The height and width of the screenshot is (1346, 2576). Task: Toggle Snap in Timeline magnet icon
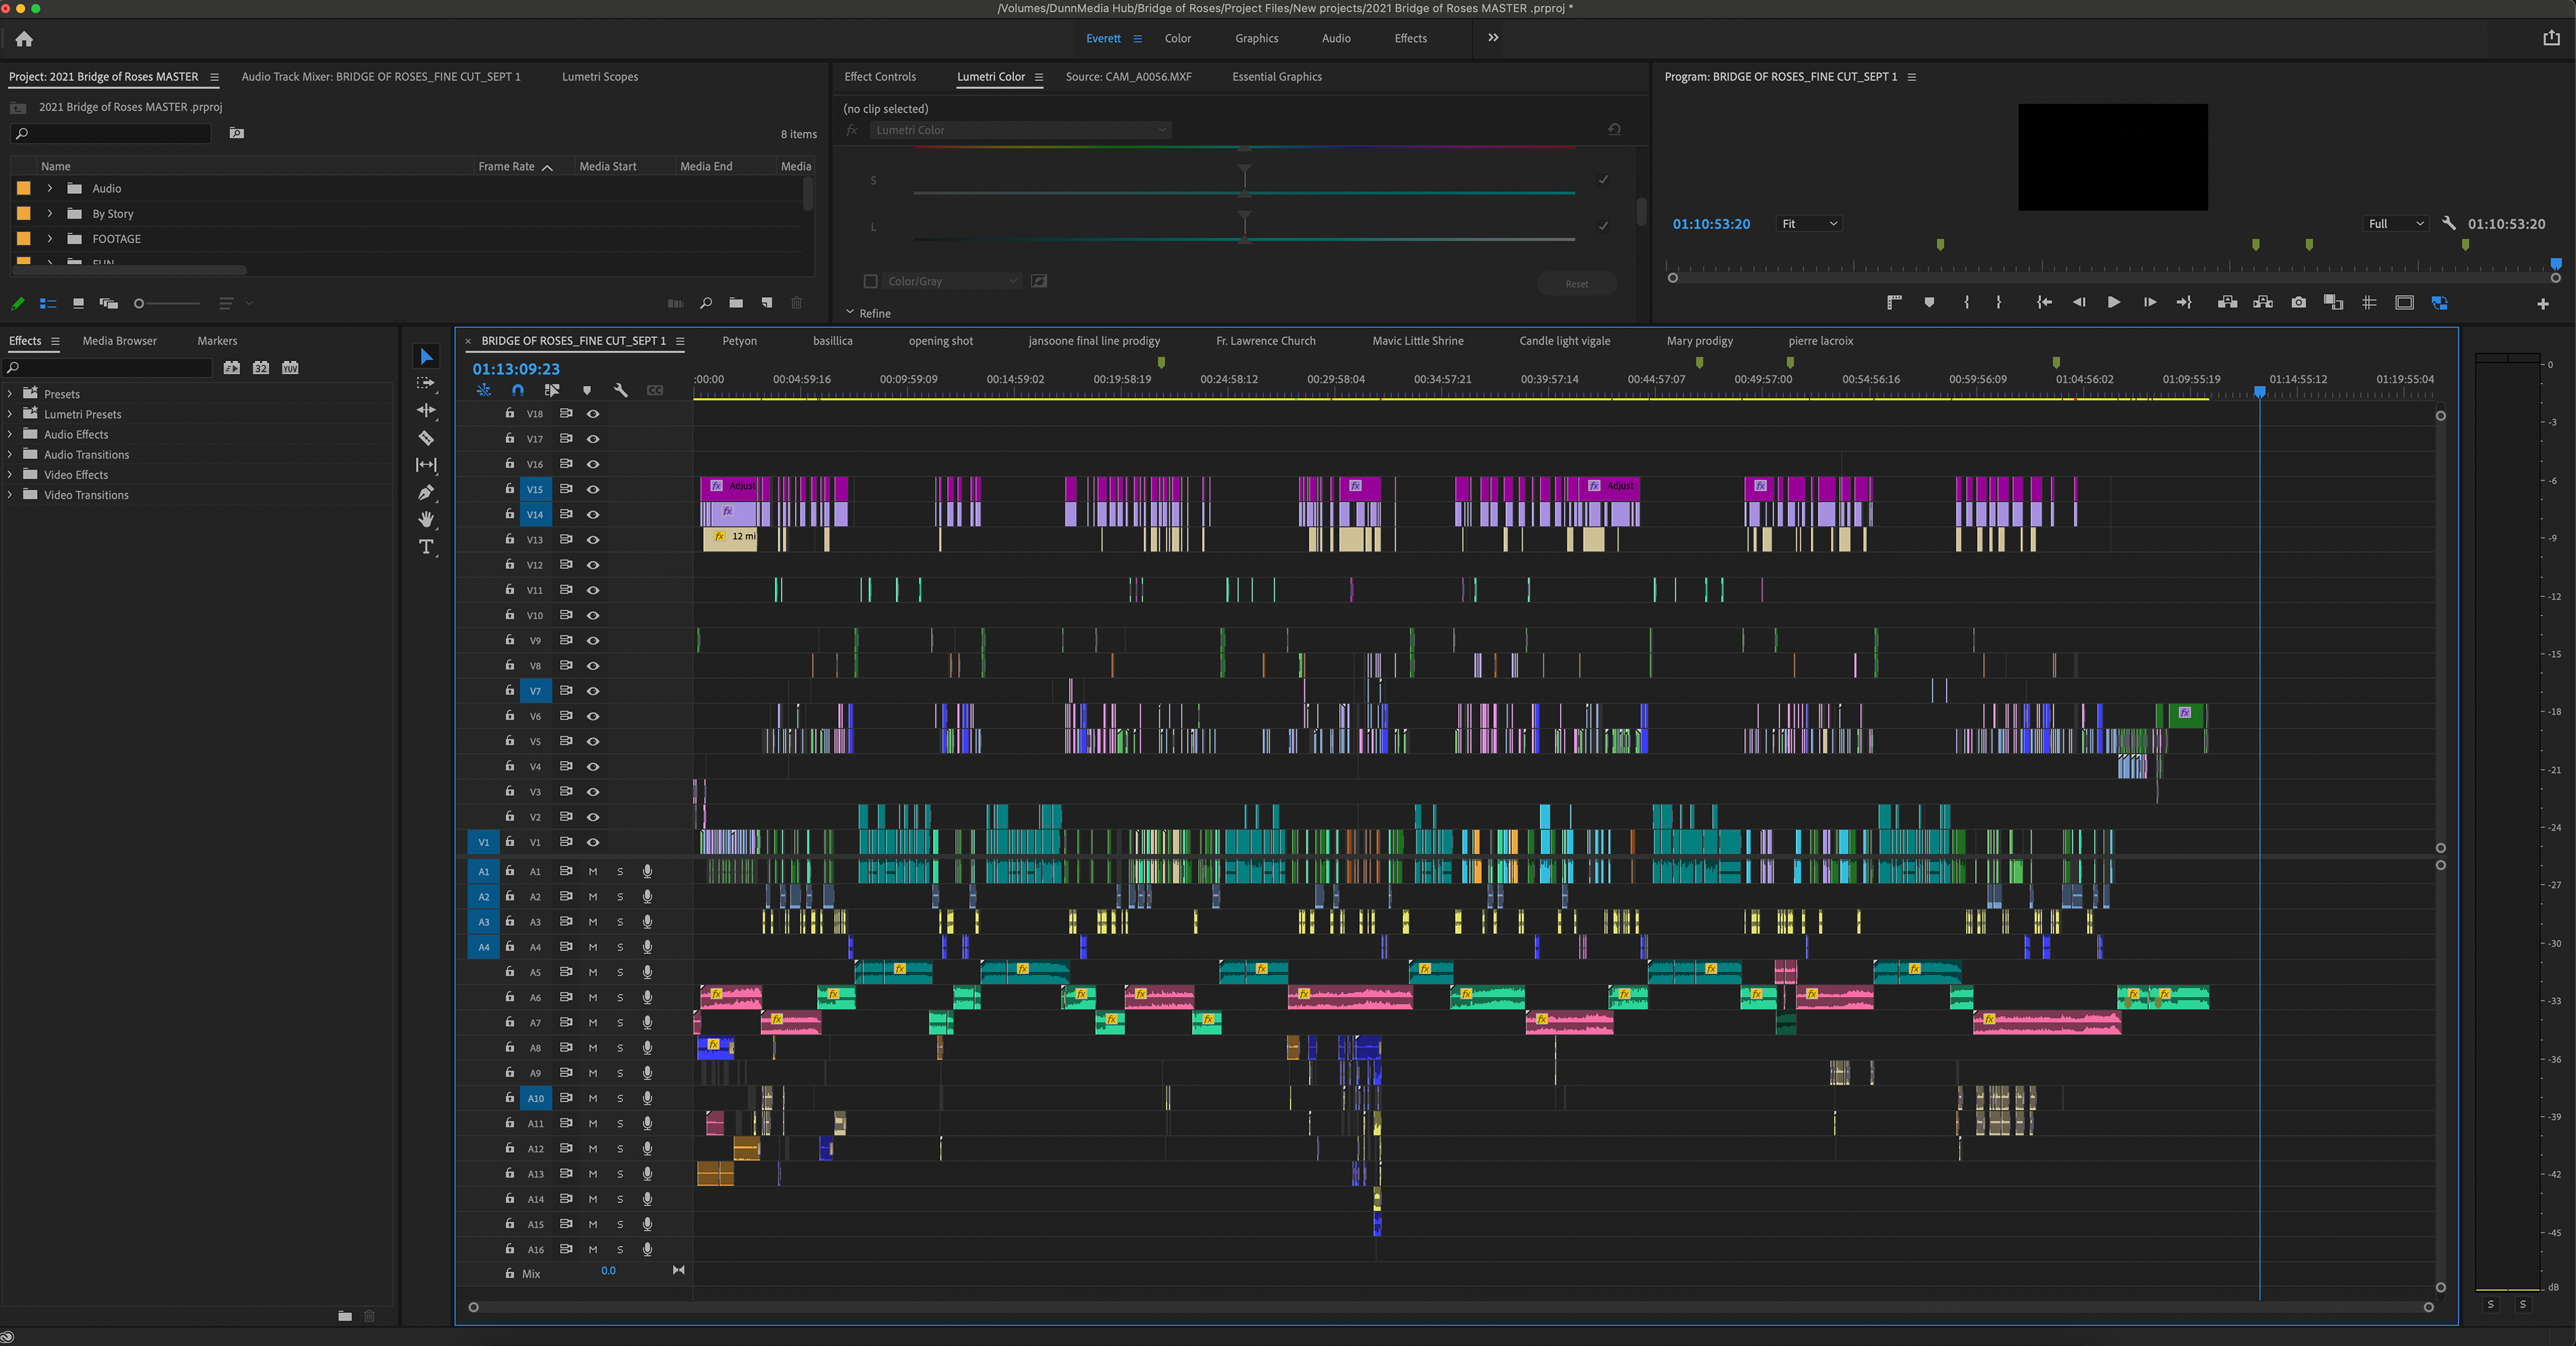tap(517, 390)
